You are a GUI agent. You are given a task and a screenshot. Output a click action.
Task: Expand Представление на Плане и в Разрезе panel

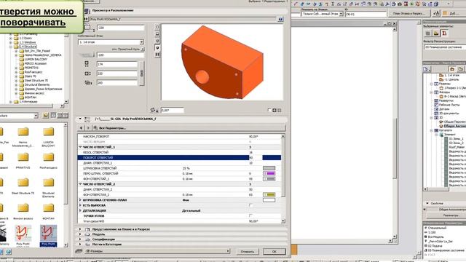[x=80, y=229]
